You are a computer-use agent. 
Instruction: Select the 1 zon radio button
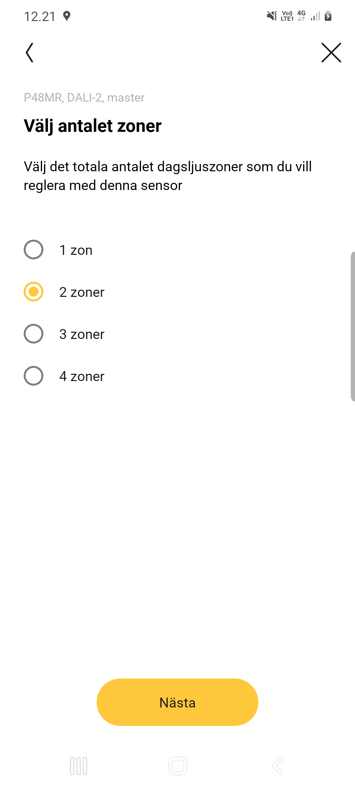(x=34, y=250)
